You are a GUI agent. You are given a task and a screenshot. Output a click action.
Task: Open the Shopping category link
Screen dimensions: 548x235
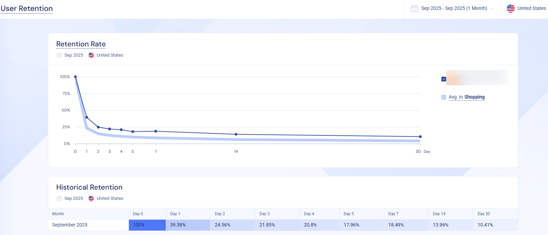click(475, 97)
